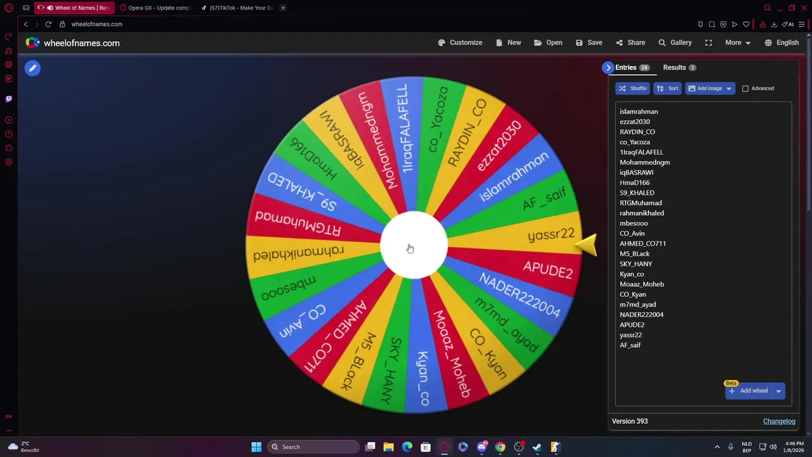Click the Opera GX logo menu button
The width and height of the screenshot is (812, 457).
(x=9, y=8)
